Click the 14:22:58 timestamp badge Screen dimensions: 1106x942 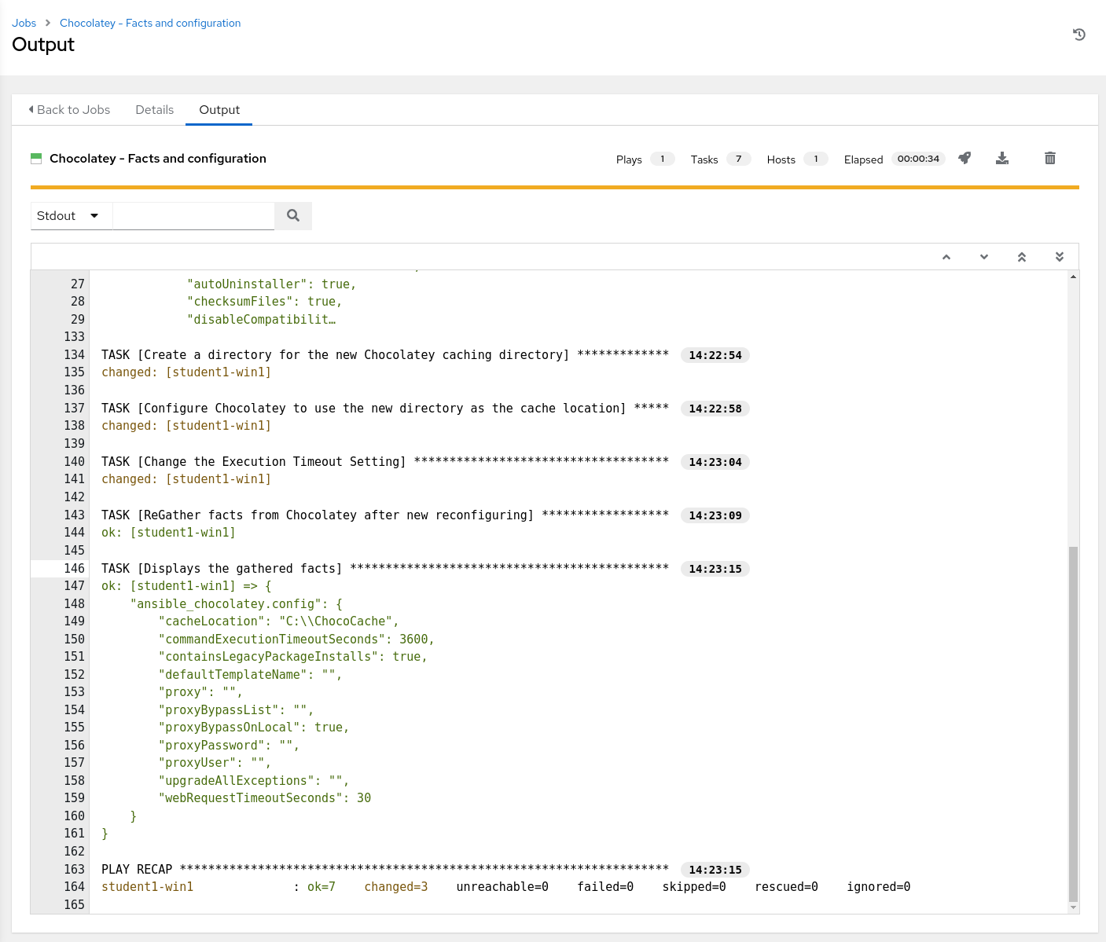[x=715, y=409]
